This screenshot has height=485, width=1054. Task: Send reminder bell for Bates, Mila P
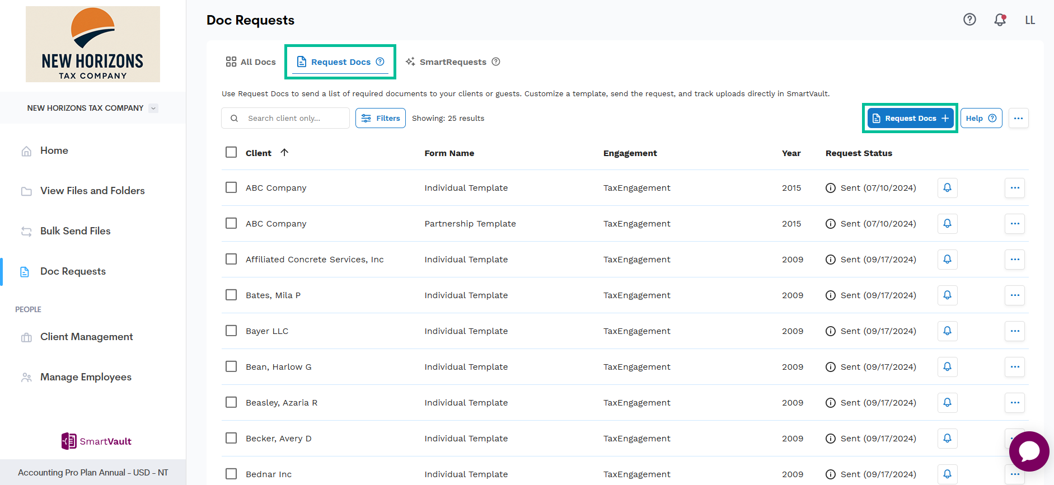947,295
